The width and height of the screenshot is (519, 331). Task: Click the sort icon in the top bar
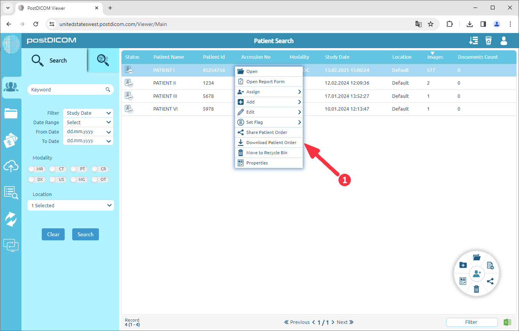(473, 41)
